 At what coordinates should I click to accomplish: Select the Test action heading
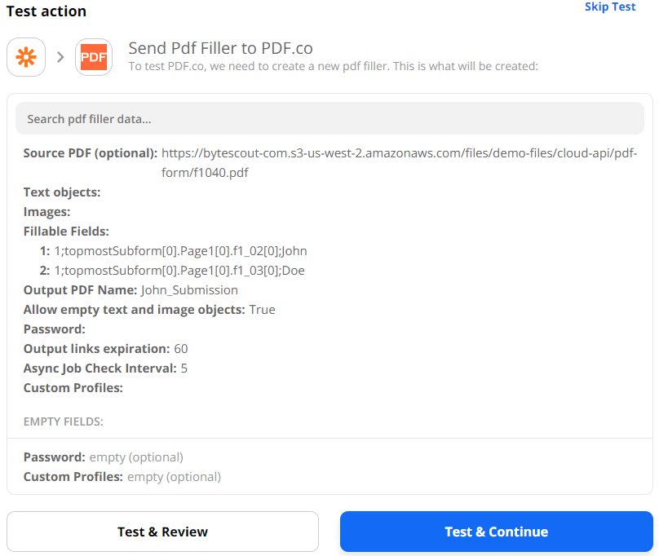click(x=43, y=11)
